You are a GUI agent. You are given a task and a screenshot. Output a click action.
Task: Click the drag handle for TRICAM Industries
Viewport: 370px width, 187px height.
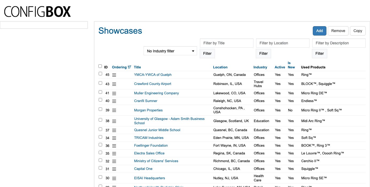pyautogui.click(x=114, y=138)
